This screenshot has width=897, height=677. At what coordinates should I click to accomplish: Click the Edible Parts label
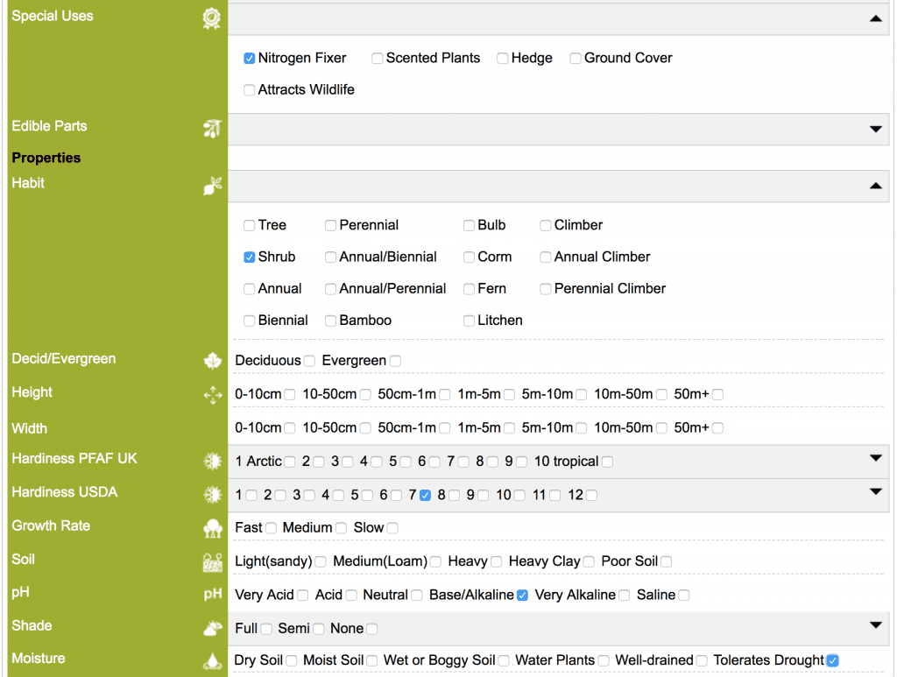(x=49, y=126)
